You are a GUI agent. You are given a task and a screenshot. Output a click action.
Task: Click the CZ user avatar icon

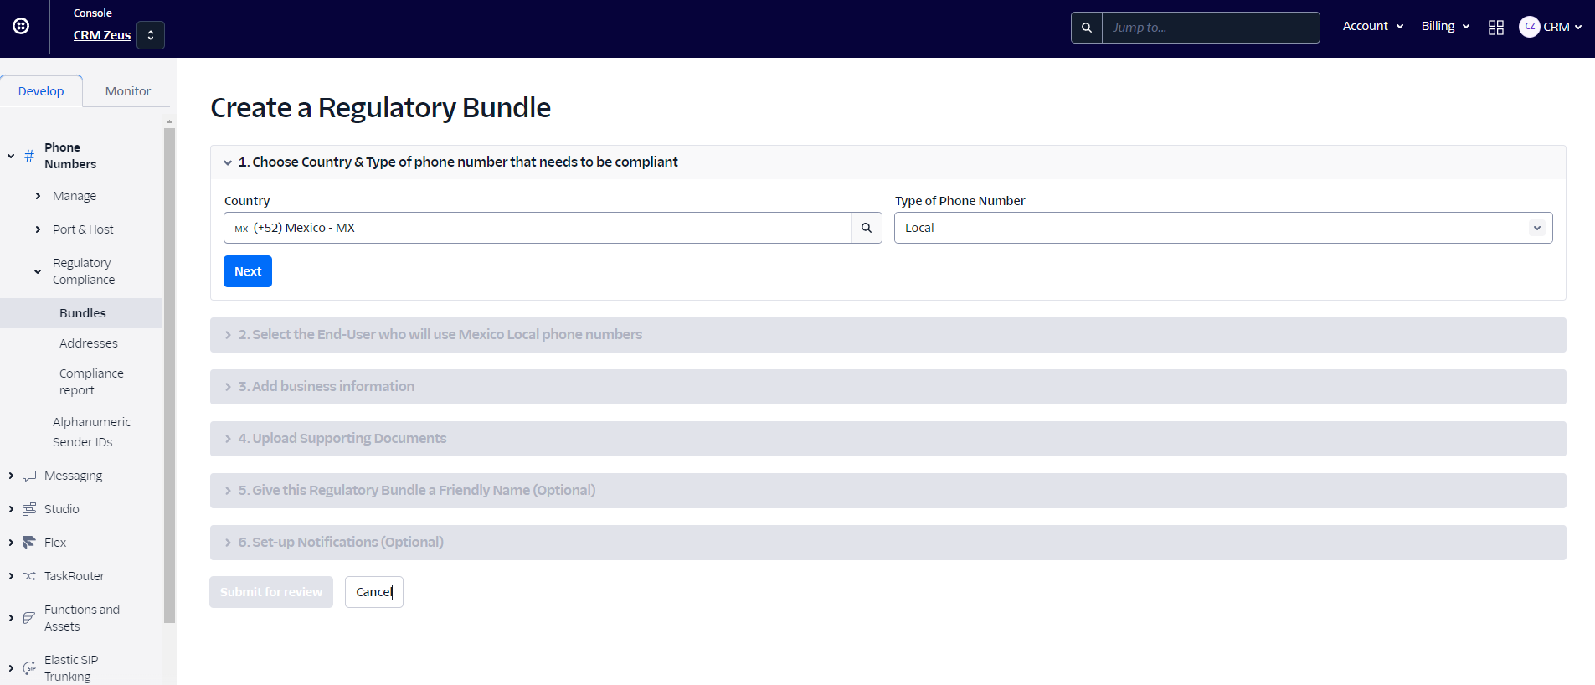(x=1529, y=27)
